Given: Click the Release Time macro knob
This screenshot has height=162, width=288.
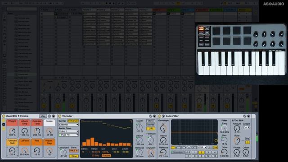Looking at the screenshot, I should [x=37, y=131].
